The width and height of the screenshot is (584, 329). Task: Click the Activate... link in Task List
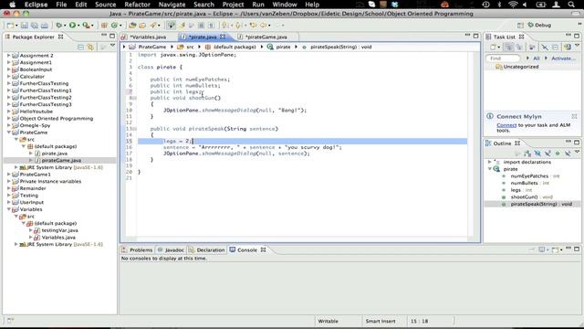tap(563, 58)
